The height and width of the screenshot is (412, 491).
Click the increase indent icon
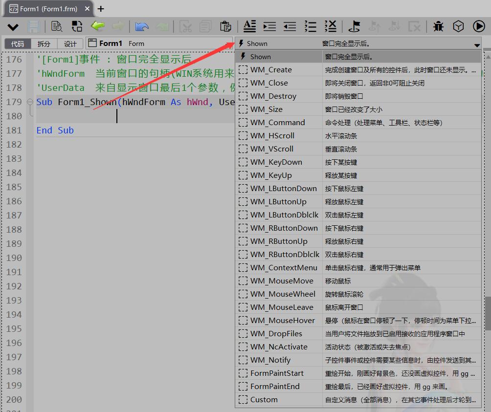click(269, 26)
